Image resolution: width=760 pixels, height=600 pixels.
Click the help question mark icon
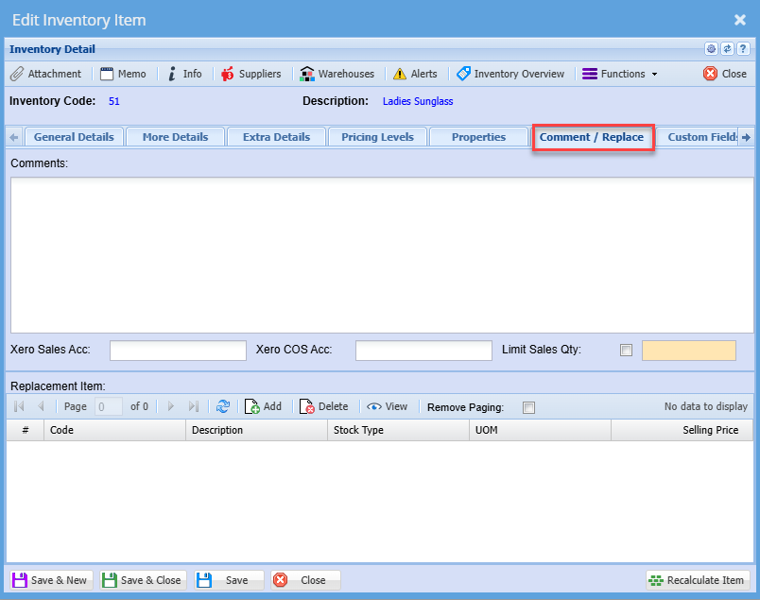(743, 49)
